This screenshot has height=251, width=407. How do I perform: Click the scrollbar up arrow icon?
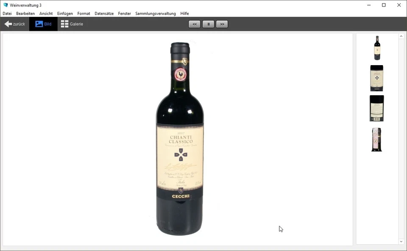click(401, 36)
